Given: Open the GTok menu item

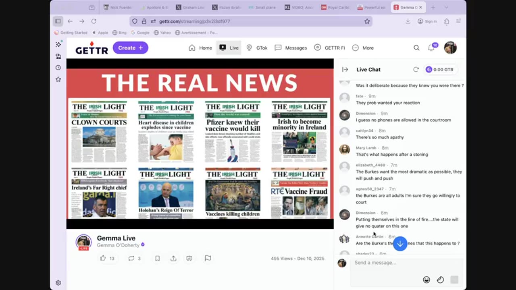Looking at the screenshot, I should point(257,48).
